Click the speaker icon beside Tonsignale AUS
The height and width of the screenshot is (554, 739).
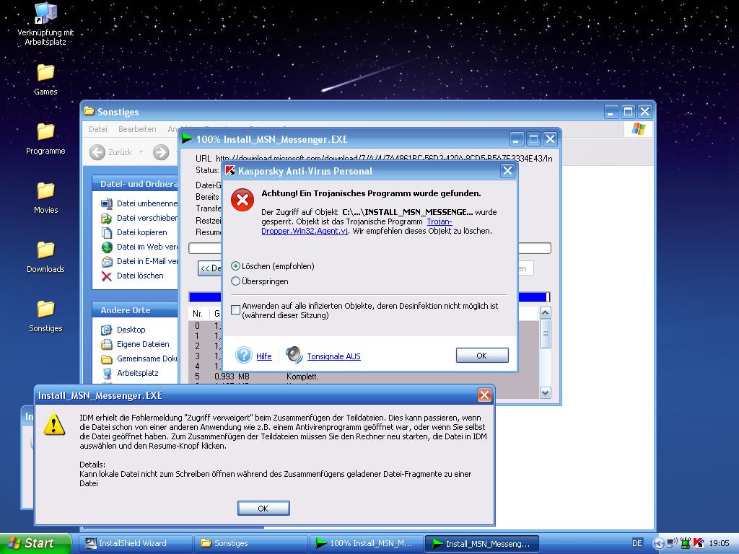coord(294,355)
